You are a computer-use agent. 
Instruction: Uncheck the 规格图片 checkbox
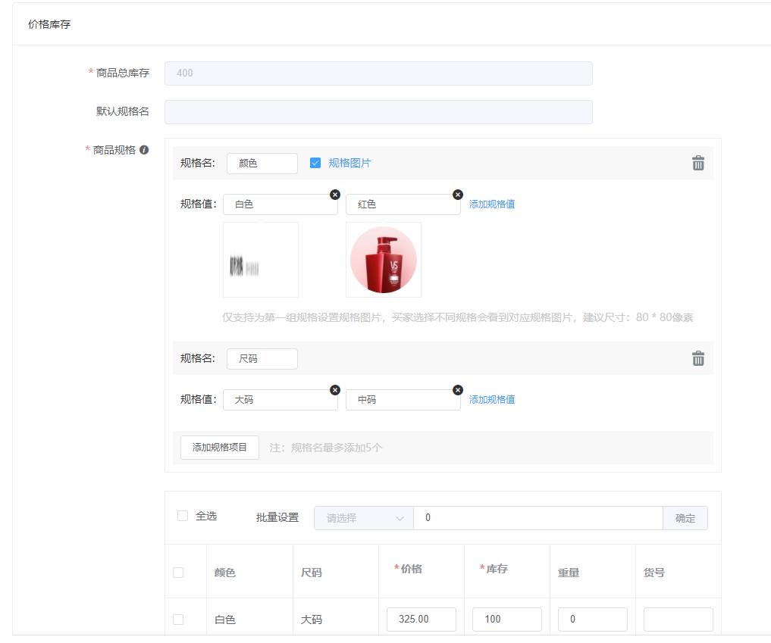point(315,163)
